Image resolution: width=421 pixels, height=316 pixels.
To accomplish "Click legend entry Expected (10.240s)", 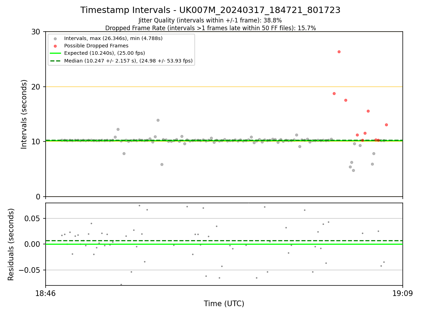I will pyautogui.click(x=105, y=53).
